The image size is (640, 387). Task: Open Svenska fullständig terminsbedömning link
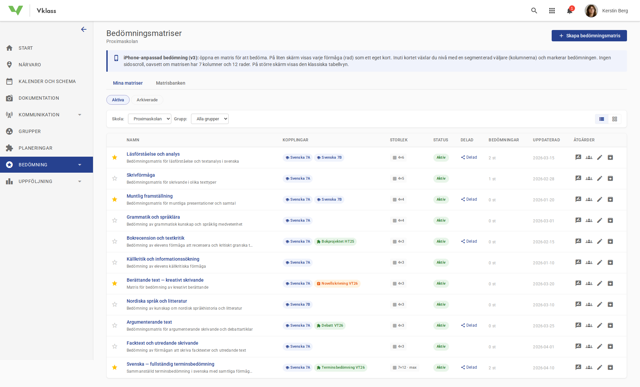pyautogui.click(x=170, y=364)
